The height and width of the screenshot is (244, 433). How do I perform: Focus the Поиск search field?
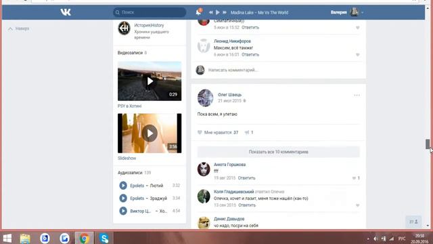(x=150, y=12)
